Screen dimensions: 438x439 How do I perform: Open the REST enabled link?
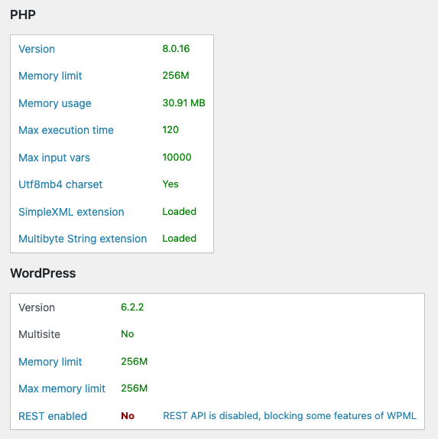(53, 416)
